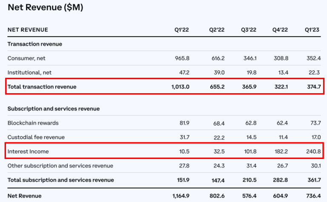This screenshot has height=202, width=327.
Task: Click the 1,013.0 total transaction revenue value
Action: (179, 87)
